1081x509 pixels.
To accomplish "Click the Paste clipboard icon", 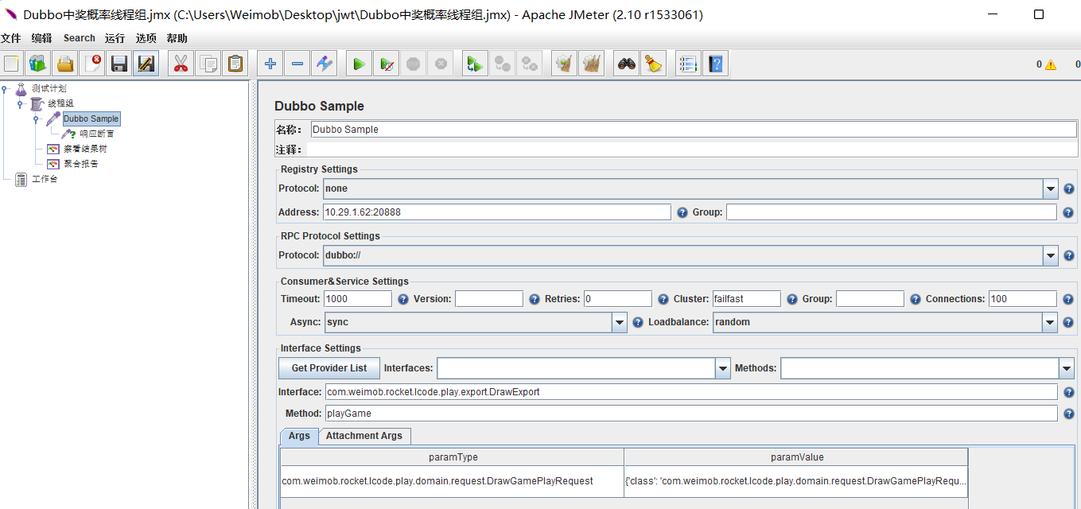I will 235,64.
